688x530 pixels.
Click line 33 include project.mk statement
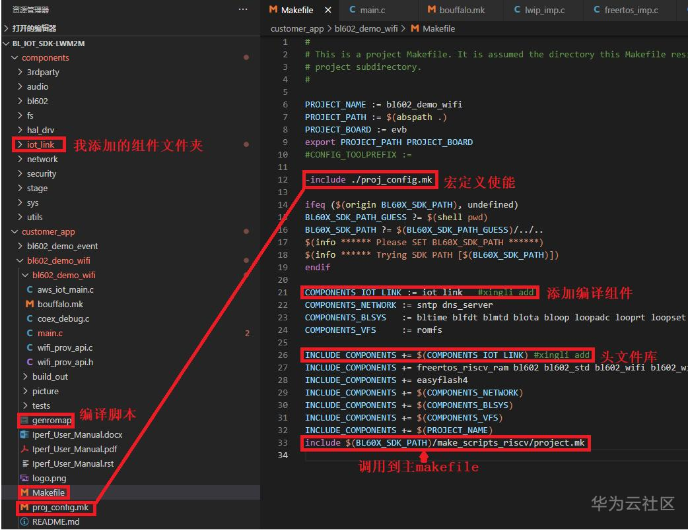tap(444, 443)
